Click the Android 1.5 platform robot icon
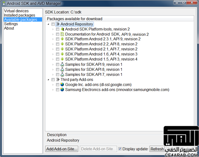 [62, 59]
